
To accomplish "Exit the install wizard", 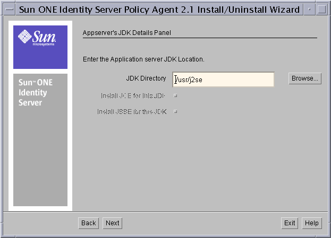I will tap(290, 223).
